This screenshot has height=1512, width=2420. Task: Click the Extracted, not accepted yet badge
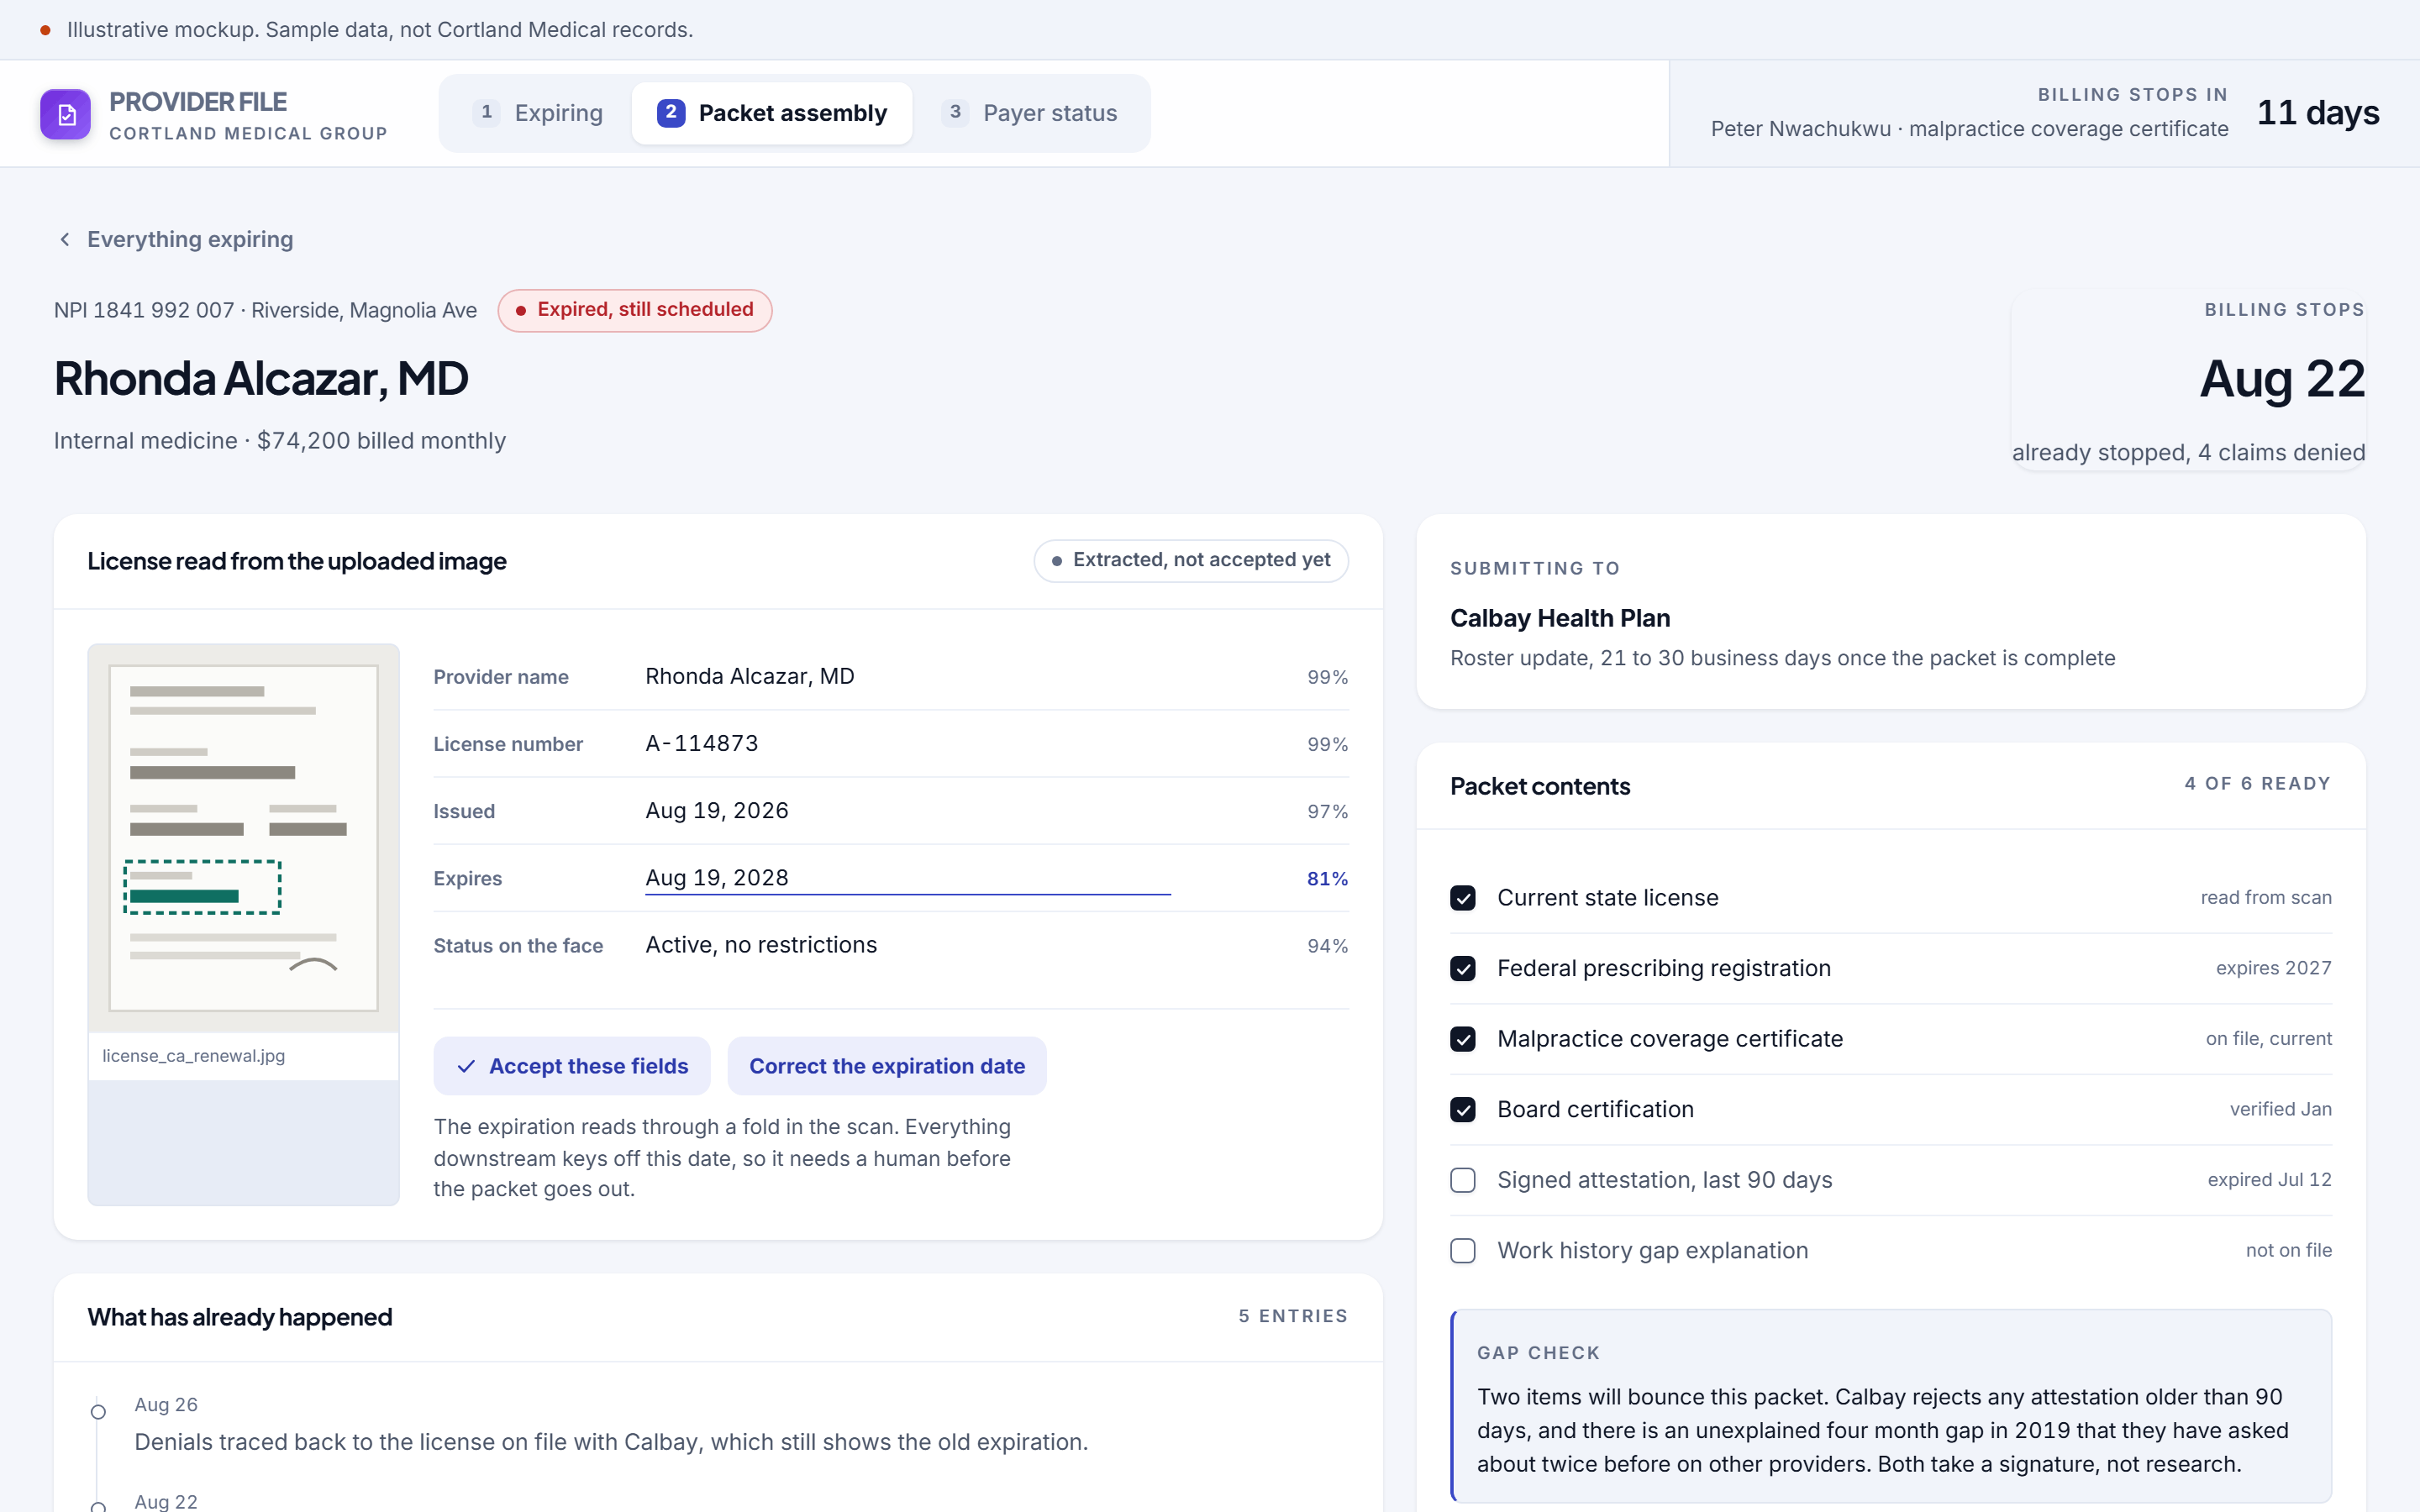click(x=1191, y=560)
